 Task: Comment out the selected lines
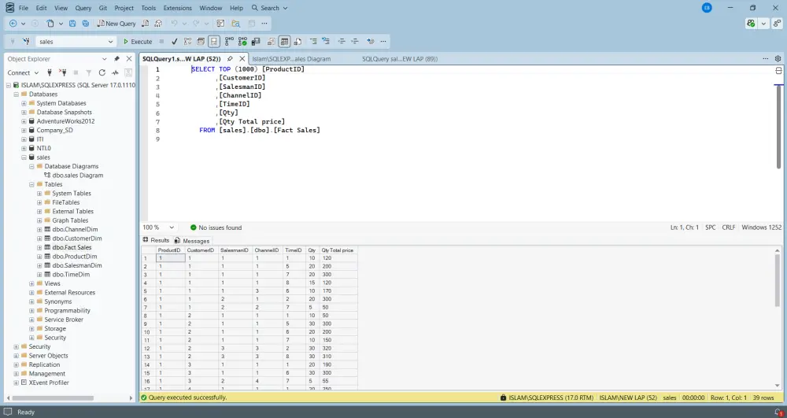[x=313, y=42]
